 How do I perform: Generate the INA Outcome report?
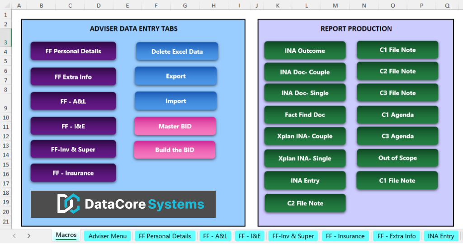pyautogui.click(x=305, y=51)
